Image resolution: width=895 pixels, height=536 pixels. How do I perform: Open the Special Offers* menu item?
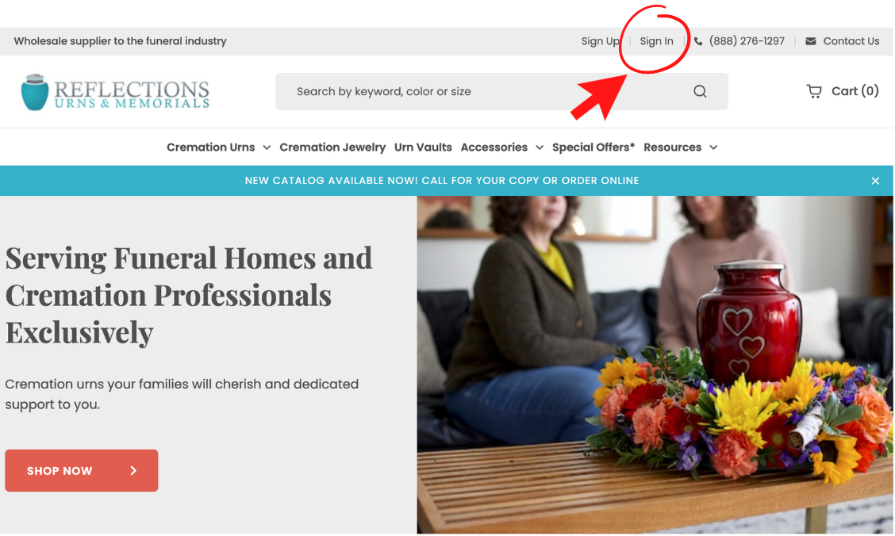click(593, 147)
